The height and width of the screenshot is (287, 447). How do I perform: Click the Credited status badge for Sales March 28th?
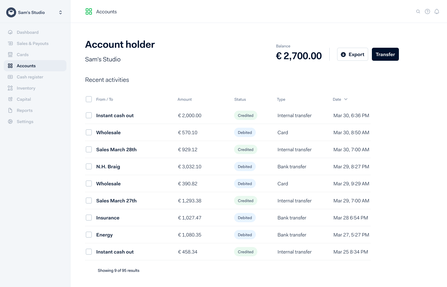click(x=246, y=149)
